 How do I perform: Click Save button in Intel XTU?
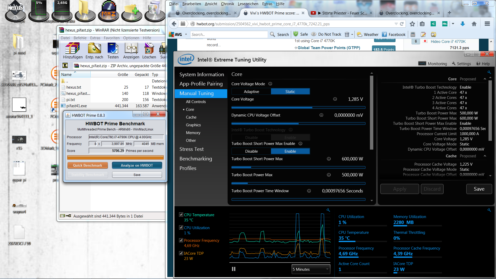pyautogui.click(x=479, y=189)
